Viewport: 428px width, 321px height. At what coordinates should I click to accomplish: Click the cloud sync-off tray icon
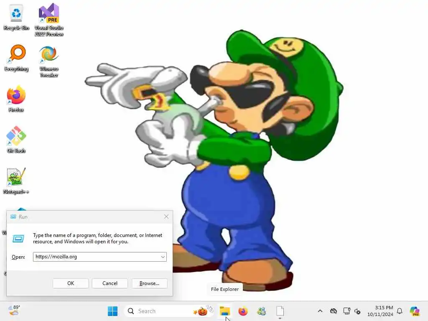pyautogui.click(x=333, y=311)
